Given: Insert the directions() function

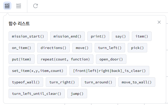Looking at the screenshot, I should point(54,48).
